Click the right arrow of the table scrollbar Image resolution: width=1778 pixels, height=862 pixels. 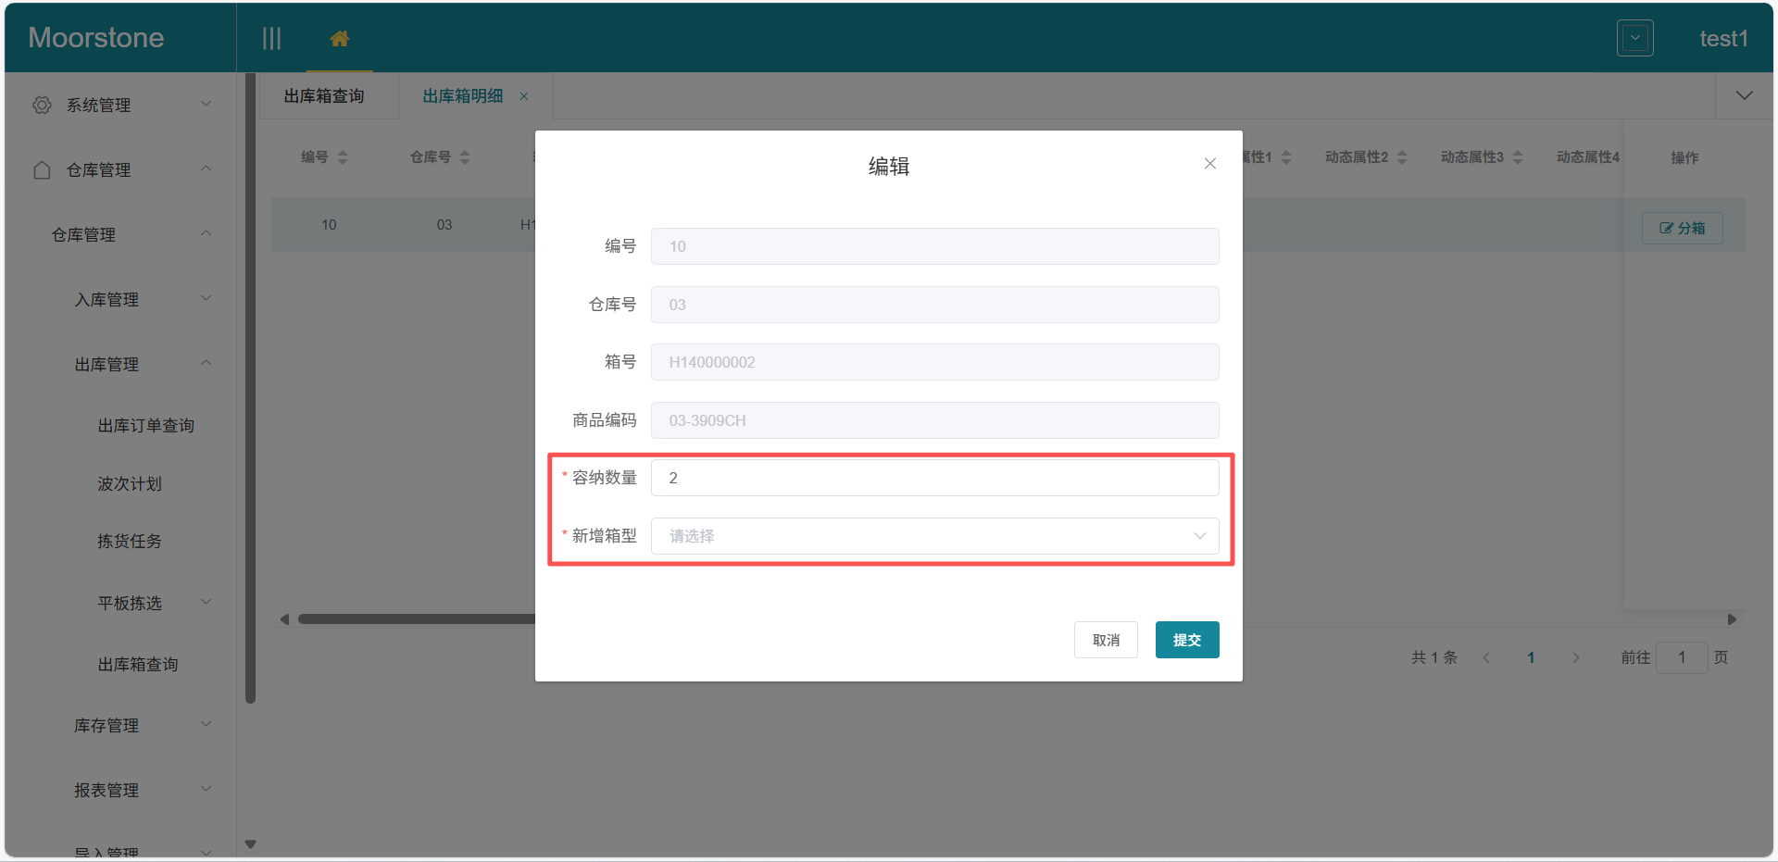pos(1734,618)
